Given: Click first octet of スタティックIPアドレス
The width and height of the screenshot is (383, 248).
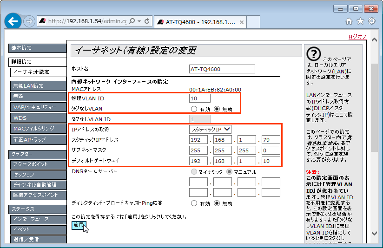Looking at the screenshot, I should pyautogui.click(x=198, y=140).
